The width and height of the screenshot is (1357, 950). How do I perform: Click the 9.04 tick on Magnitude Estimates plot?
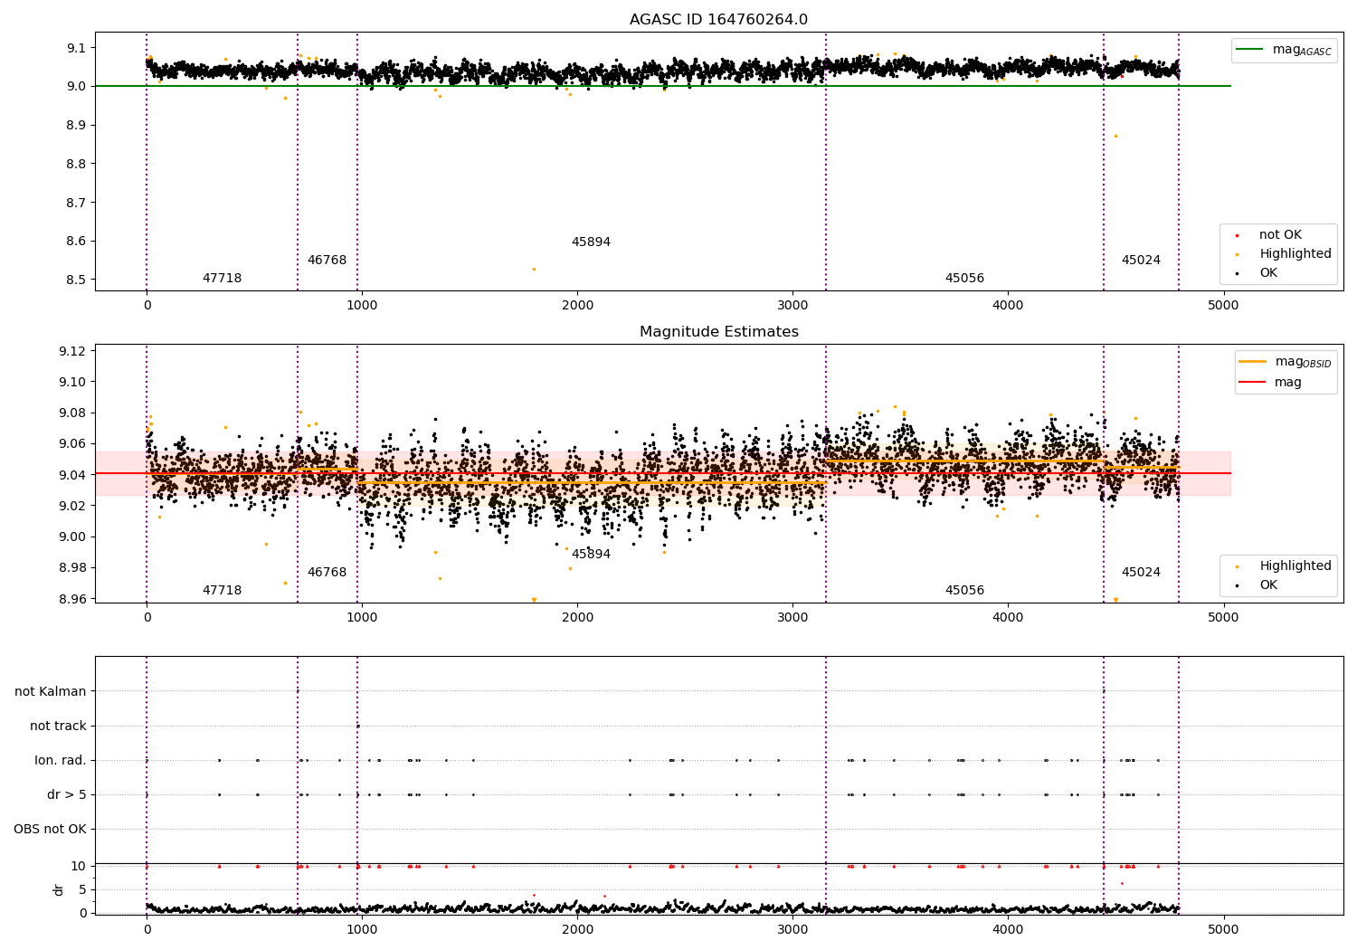coord(73,476)
